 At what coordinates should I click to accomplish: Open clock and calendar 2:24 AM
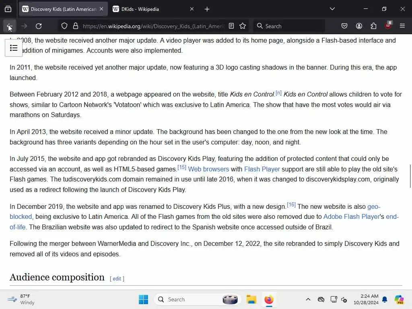[x=366, y=299]
